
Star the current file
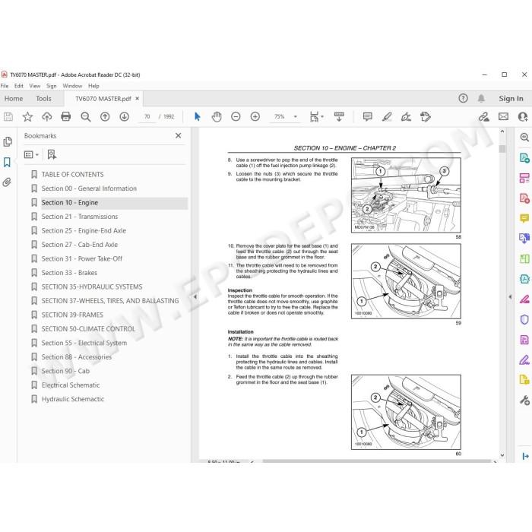coord(27,117)
